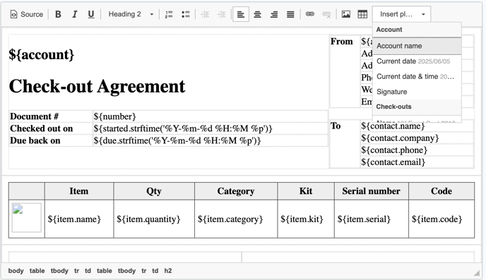The image size is (486, 280).
Task: Center align the text
Action: coord(257,14)
